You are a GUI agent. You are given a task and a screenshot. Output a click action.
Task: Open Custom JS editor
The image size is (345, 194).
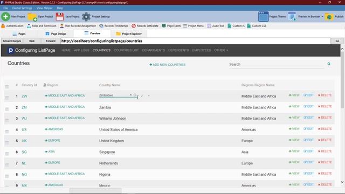pos(236,26)
